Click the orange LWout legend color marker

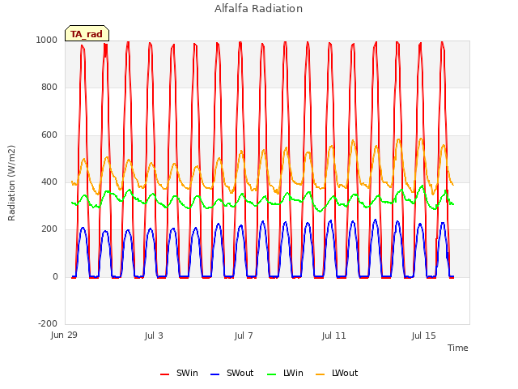tap(321, 374)
